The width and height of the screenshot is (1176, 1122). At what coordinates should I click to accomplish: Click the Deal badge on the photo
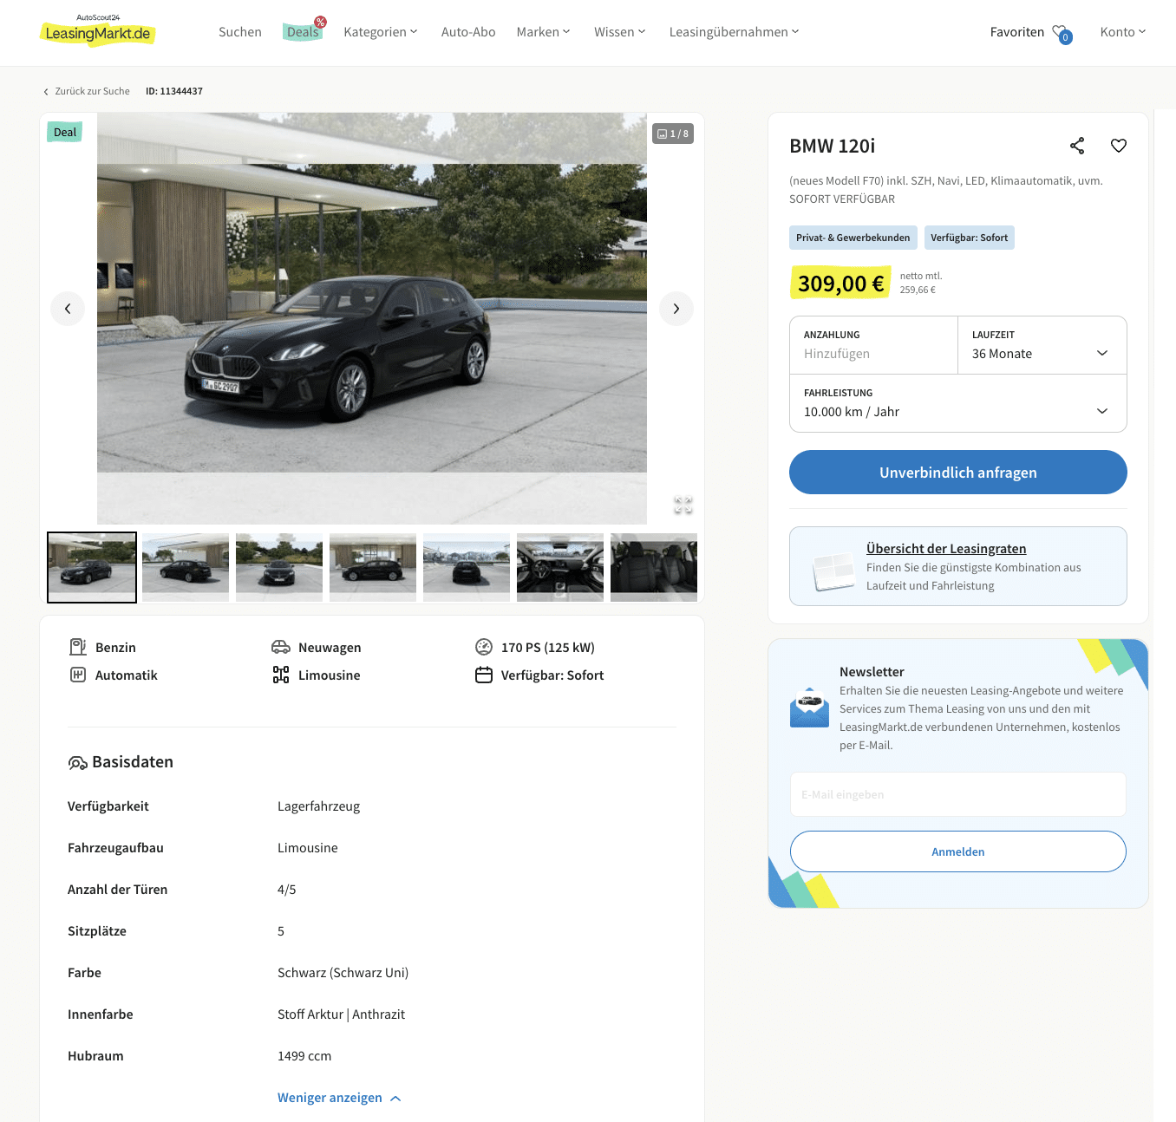tap(65, 132)
